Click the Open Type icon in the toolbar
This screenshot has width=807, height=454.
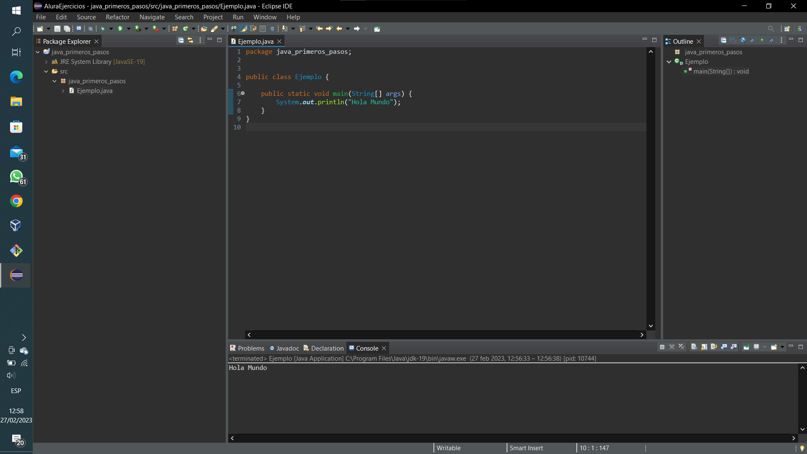204,29
